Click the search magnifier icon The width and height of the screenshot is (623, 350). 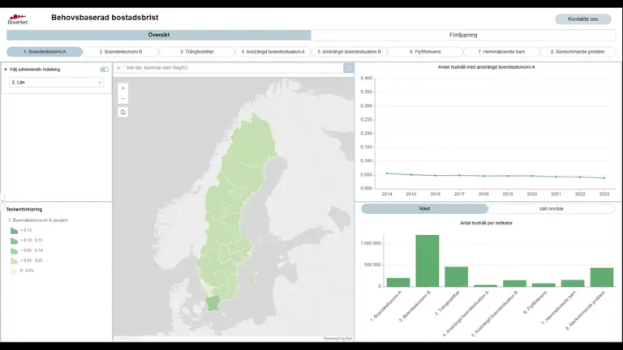tap(349, 68)
